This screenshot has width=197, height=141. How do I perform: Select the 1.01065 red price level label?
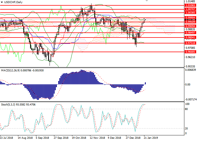(x=190, y=5)
